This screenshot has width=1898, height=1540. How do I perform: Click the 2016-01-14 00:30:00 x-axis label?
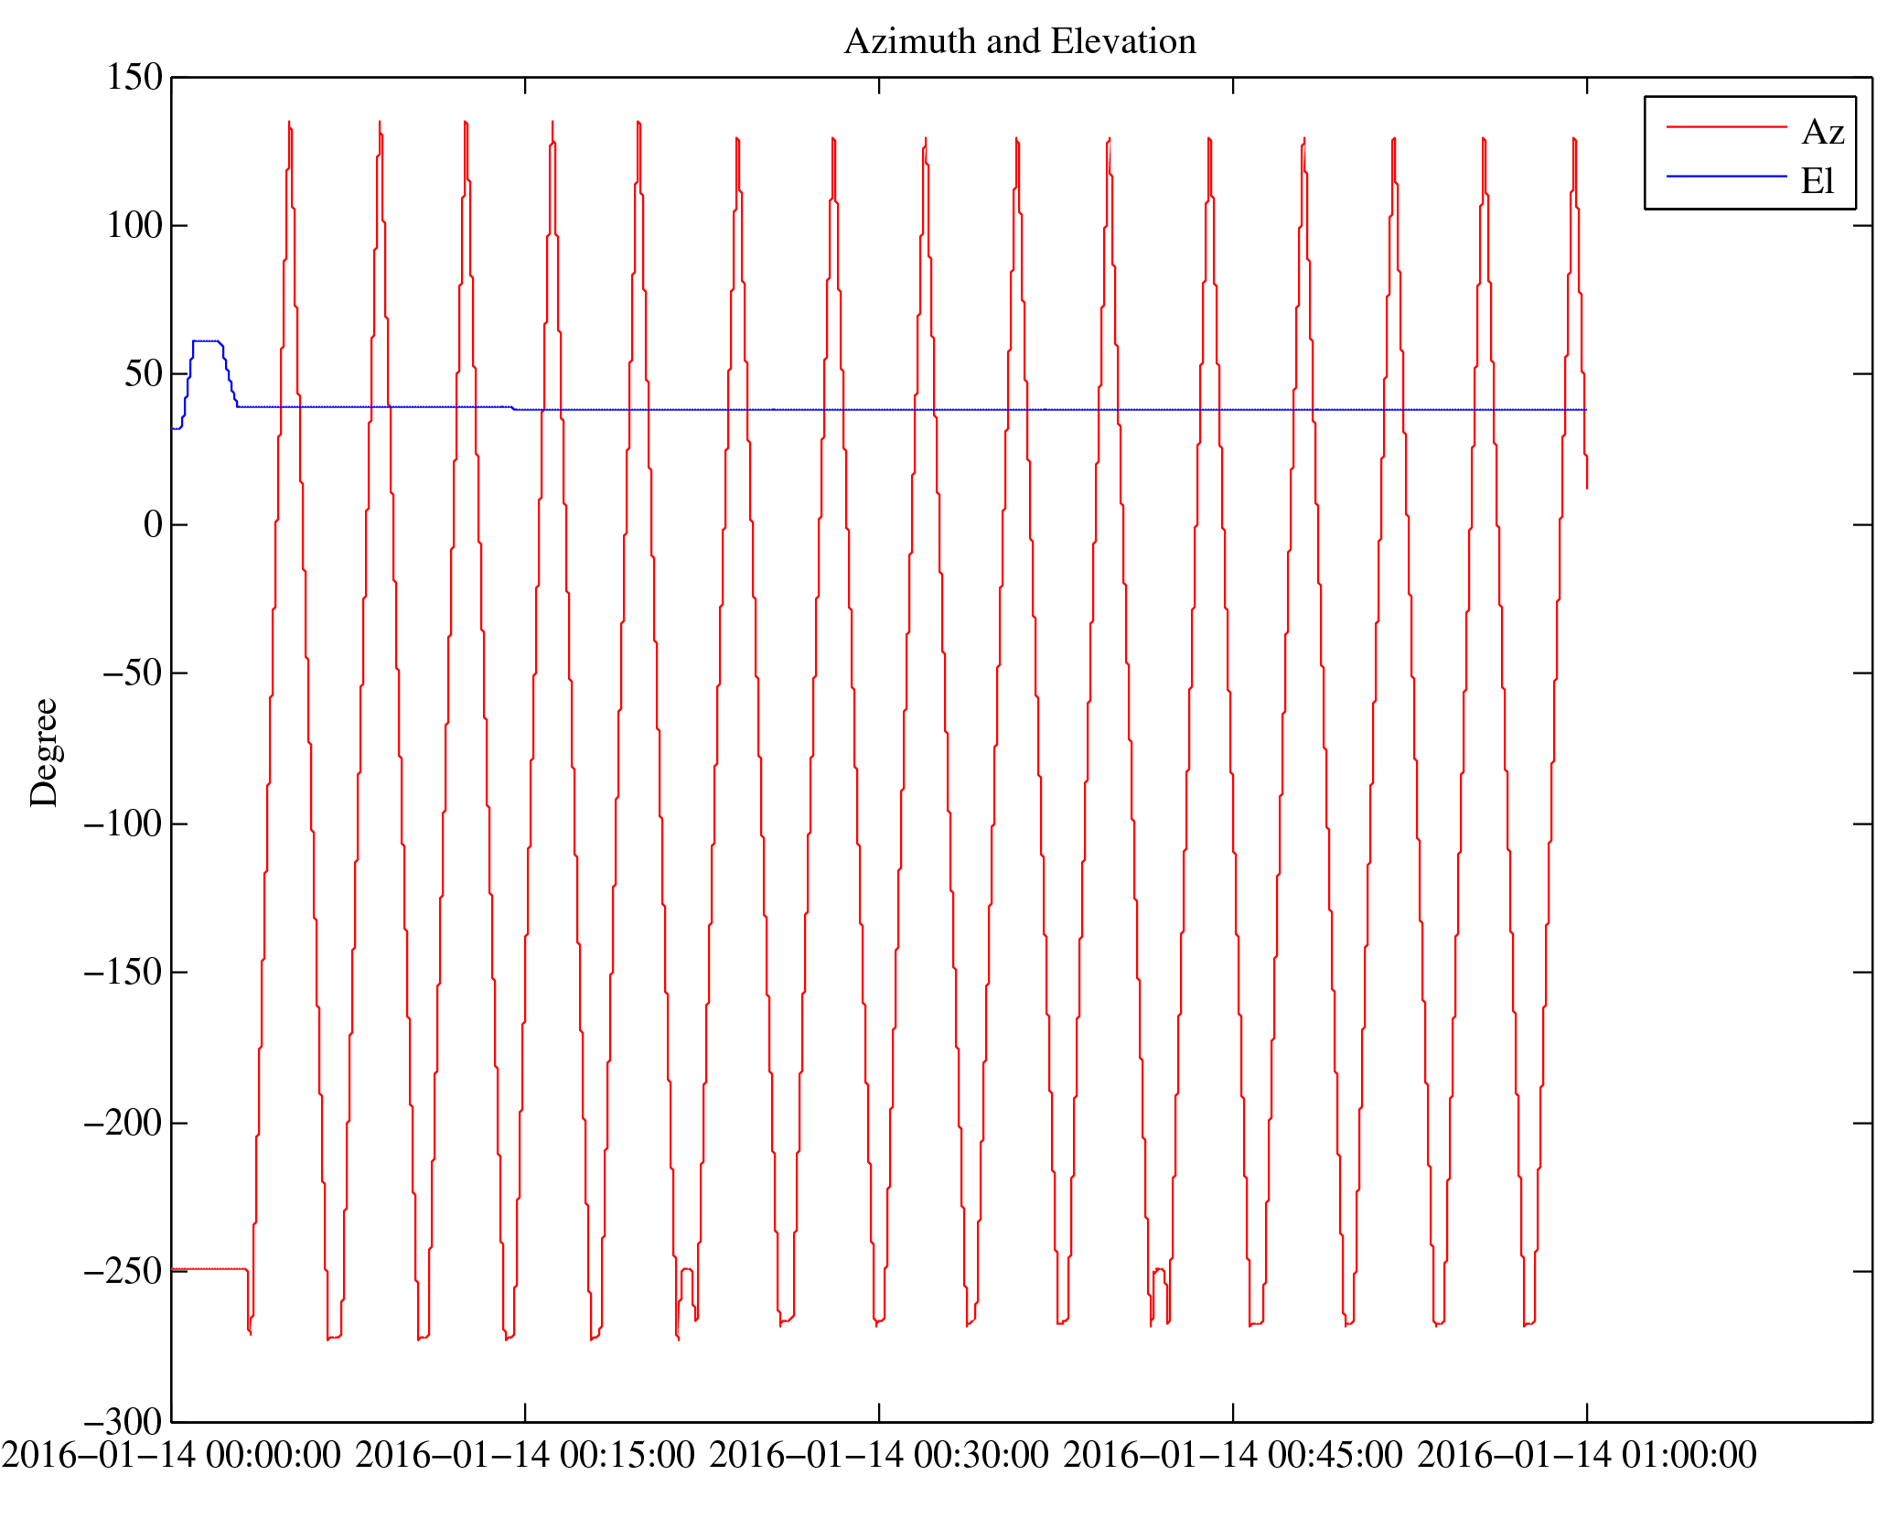(x=879, y=1455)
